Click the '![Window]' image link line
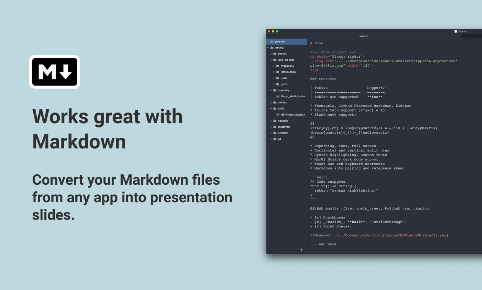 tap(379, 235)
